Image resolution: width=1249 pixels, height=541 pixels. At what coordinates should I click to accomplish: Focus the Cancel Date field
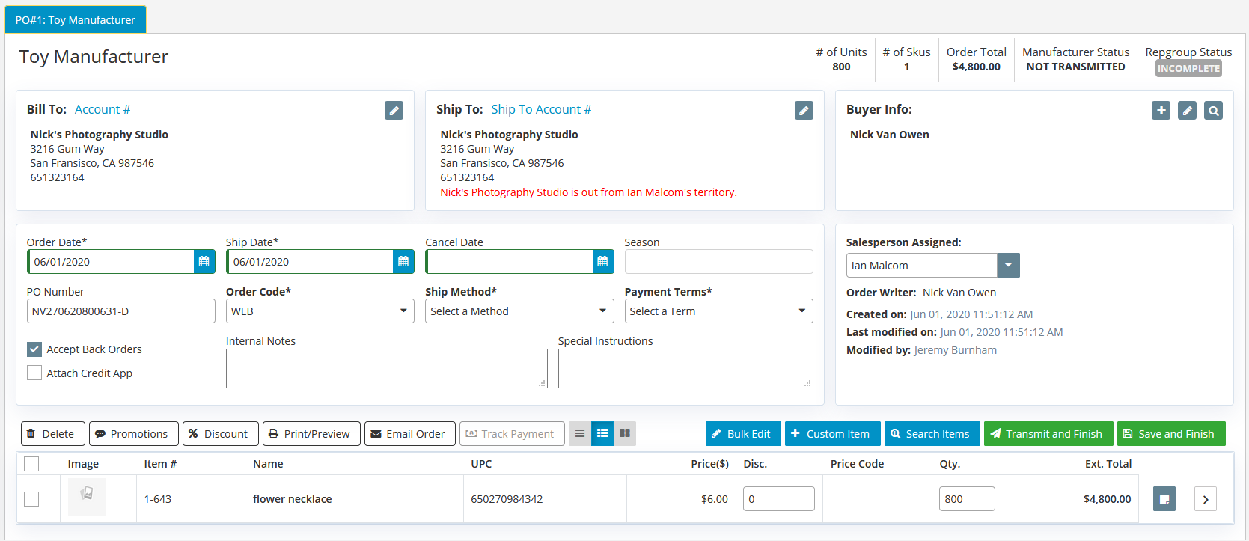tap(509, 262)
